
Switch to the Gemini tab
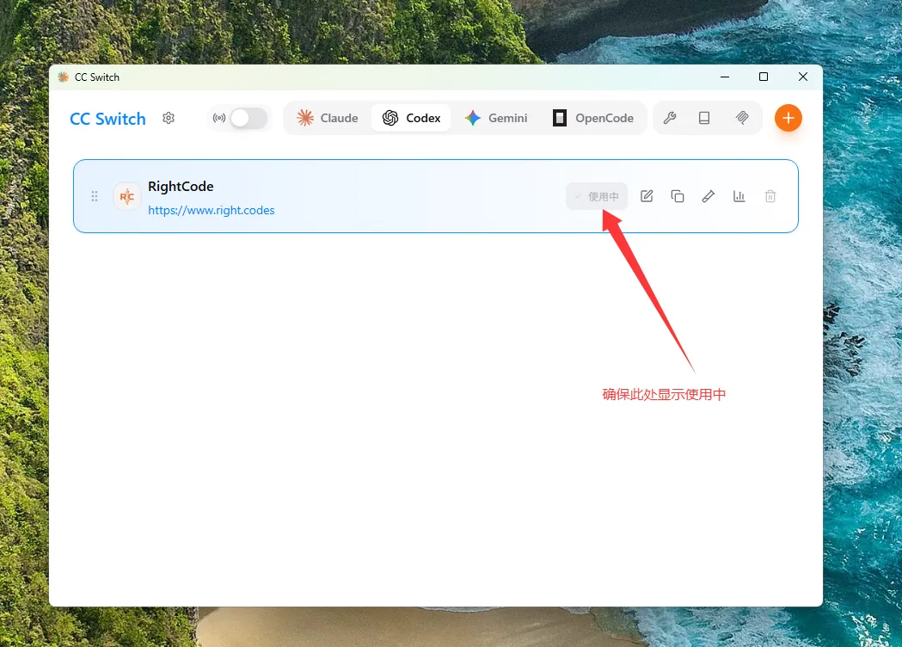496,118
